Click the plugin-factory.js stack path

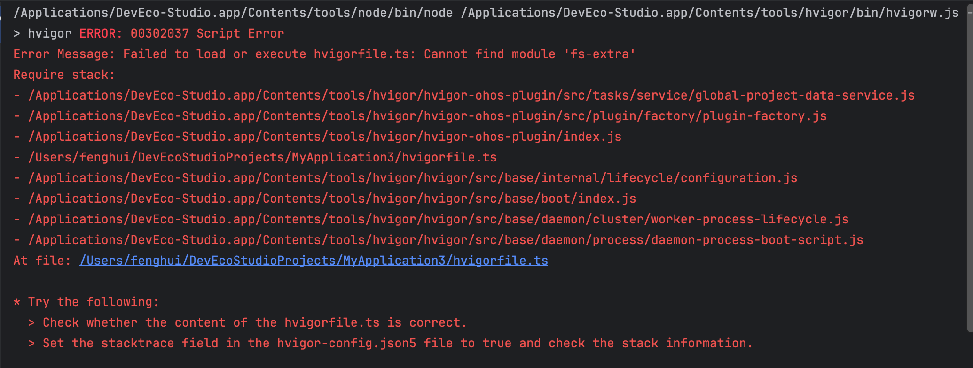point(427,116)
